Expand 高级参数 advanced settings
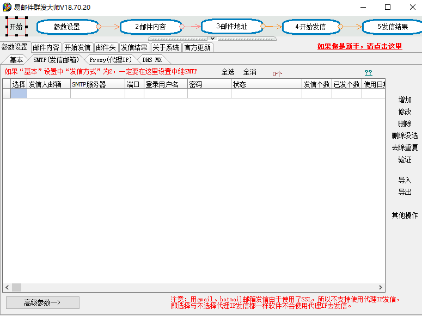Screen dimensions: 422x316 tap(42, 302)
